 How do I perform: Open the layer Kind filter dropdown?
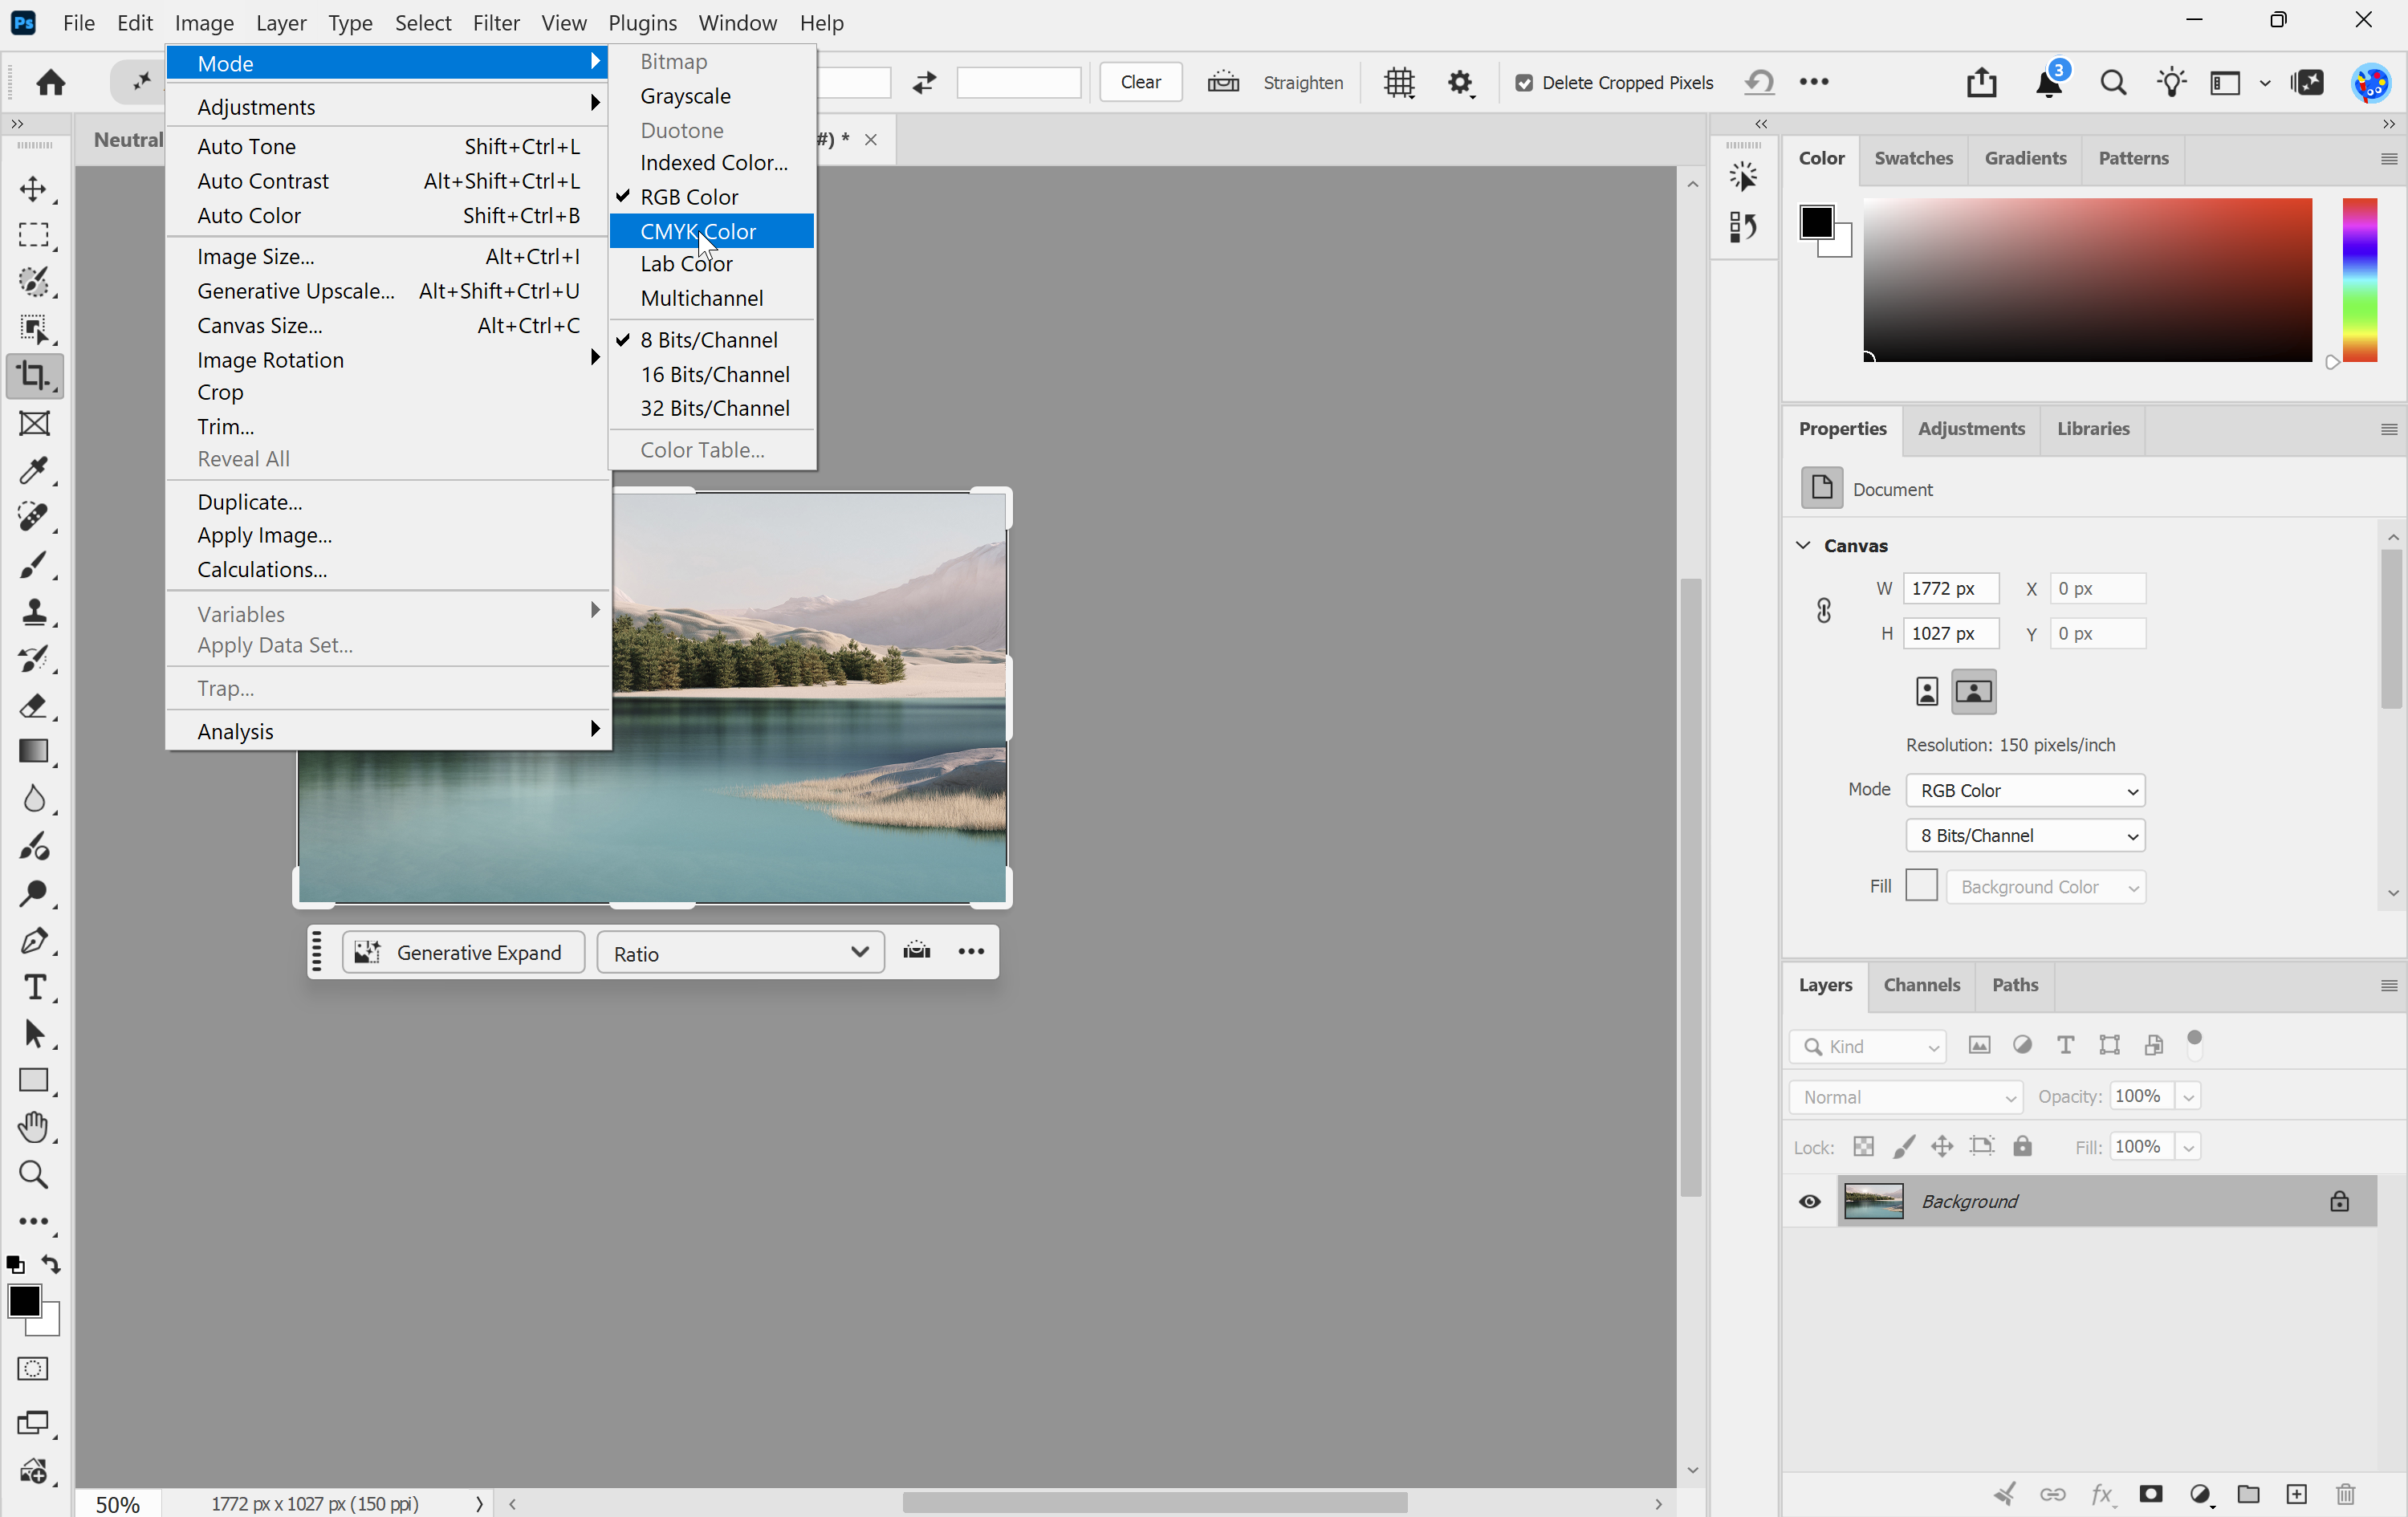[x=1867, y=1046]
